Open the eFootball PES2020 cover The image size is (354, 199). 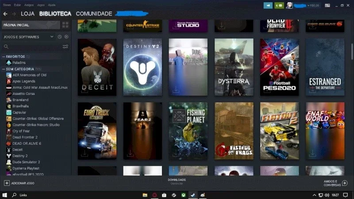[280, 67]
